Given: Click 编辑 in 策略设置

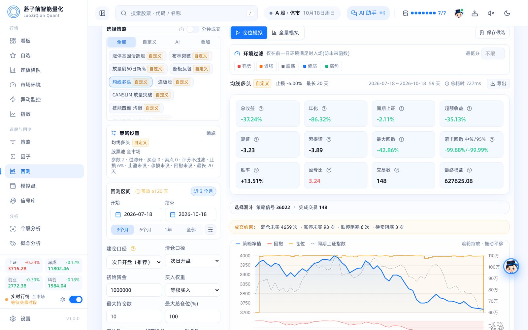Looking at the screenshot, I should (211, 133).
